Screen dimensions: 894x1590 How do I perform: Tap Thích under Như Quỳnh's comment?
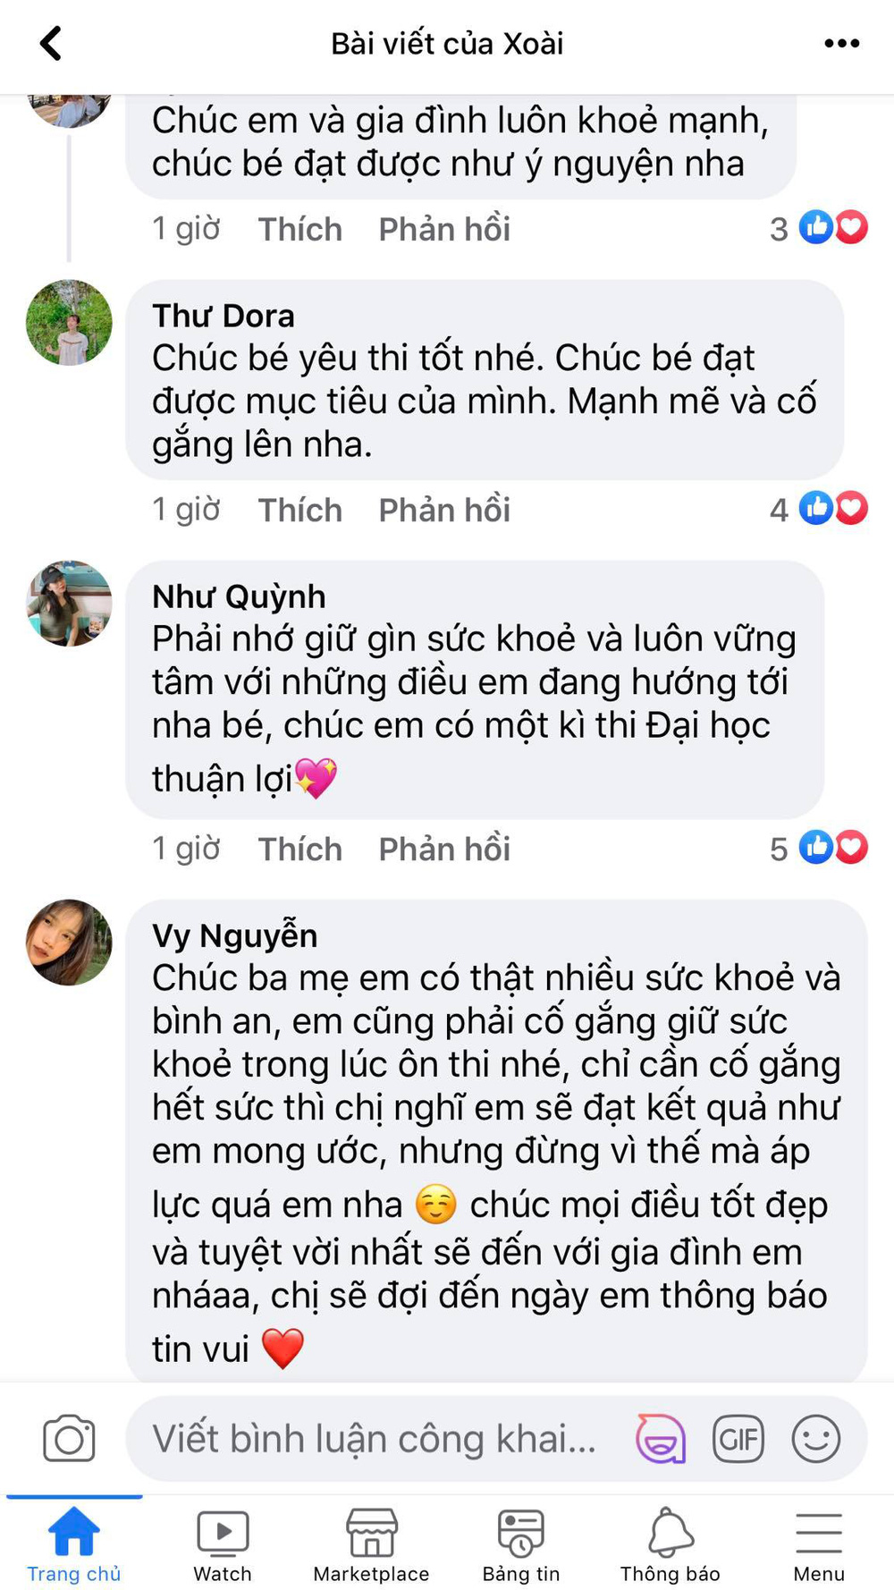coord(300,849)
